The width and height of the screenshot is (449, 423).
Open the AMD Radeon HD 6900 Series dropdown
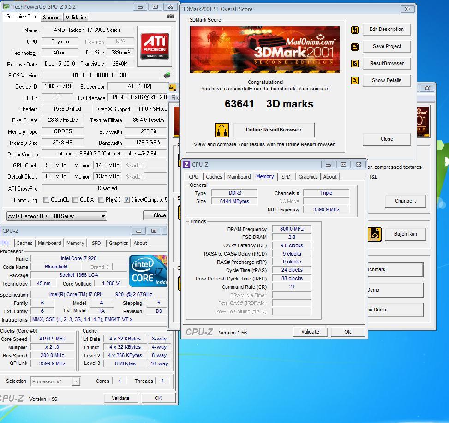coord(56,216)
